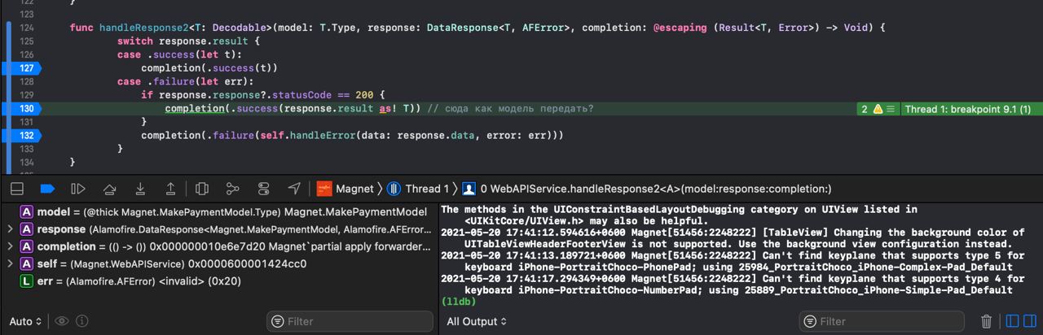This screenshot has width=1043, height=335.
Task: Open the All Output dropdown
Action: (x=477, y=321)
